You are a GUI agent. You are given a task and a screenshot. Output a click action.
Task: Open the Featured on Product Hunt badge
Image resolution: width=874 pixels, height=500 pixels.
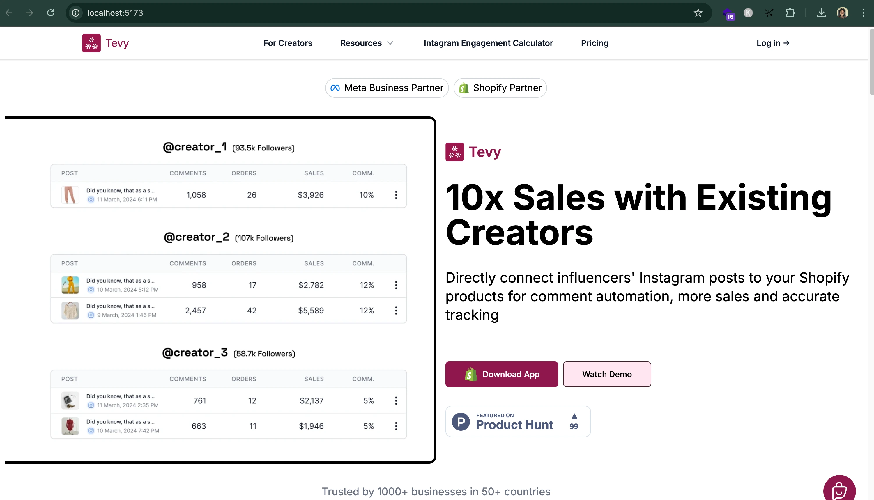coord(518,421)
